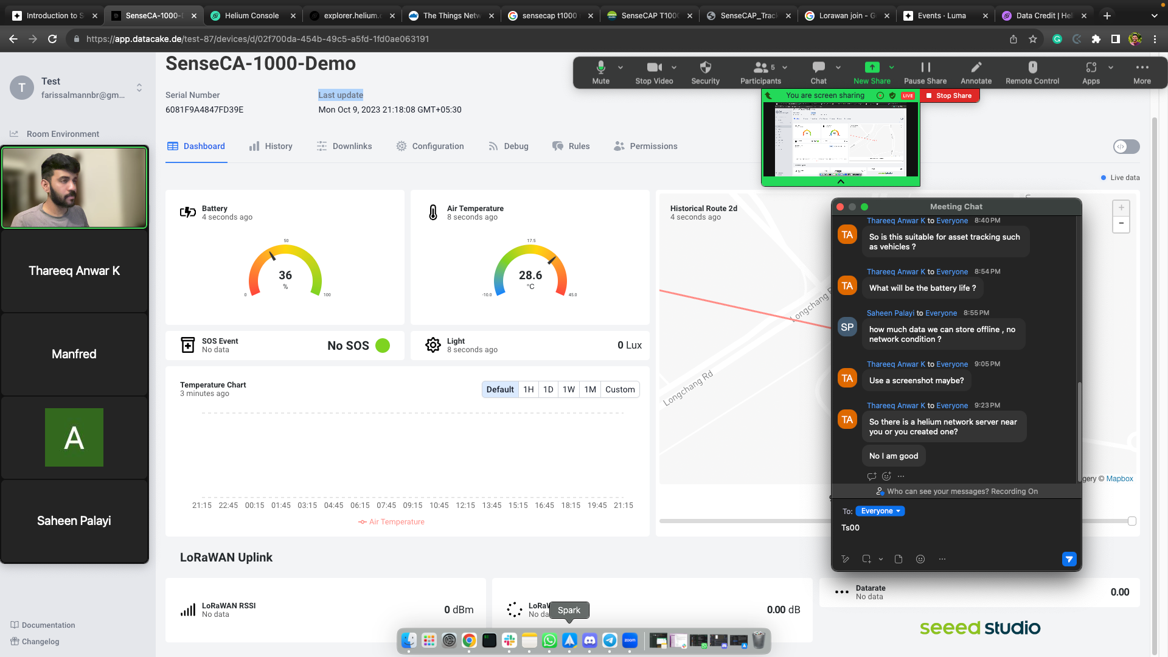
Task: Select the Custom time range
Action: tap(620, 389)
